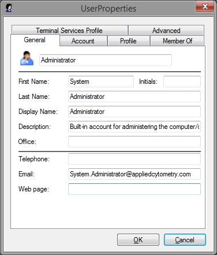Viewport: 217px width, 255px height.
Task: Click the username field containing Administrator
Action: (x=106, y=60)
